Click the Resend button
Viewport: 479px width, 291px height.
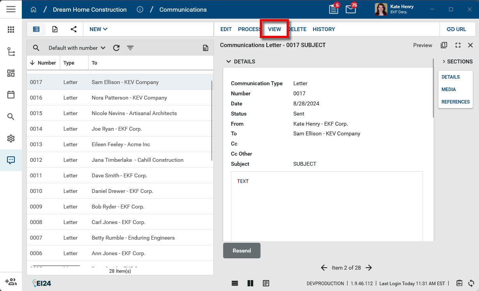[241, 251]
